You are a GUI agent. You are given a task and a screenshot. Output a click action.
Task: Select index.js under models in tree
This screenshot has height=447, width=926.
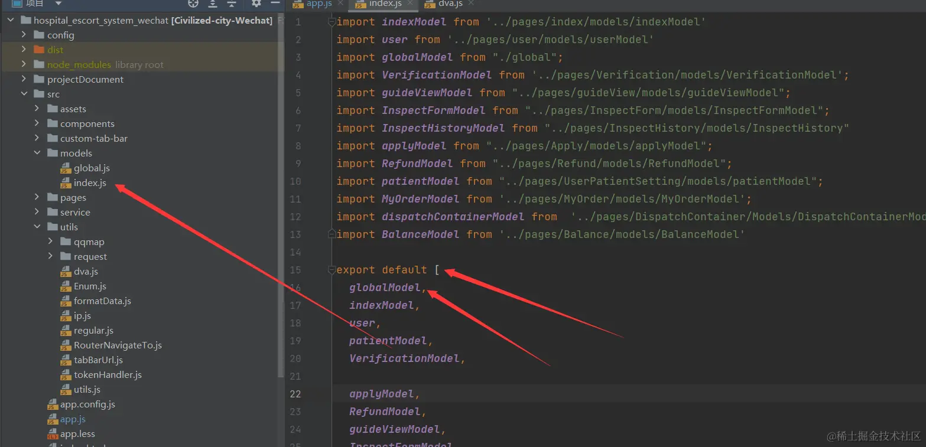[90, 183]
